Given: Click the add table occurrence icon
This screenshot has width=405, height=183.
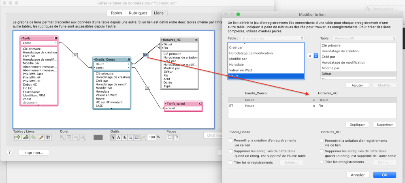Looking at the screenshot, I should tap(17, 138).
